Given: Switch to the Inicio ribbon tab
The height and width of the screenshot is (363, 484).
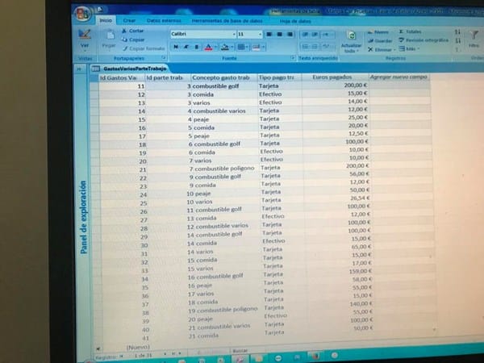Looking at the screenshot, I should (x=106, y=20).
